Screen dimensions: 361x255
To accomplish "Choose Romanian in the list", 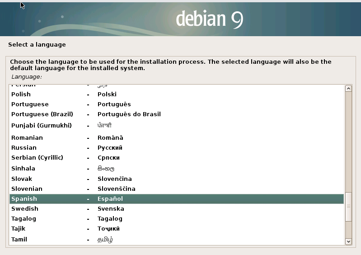I will pyautogui.click(x=177, y=137).
